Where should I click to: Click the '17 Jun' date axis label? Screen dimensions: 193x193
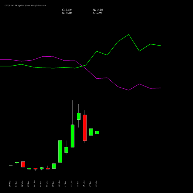[x=90, y=184]
